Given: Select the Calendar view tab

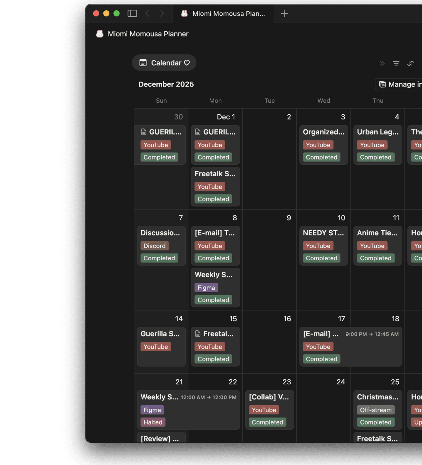Looking at the screenshot, I should point(164,63).
